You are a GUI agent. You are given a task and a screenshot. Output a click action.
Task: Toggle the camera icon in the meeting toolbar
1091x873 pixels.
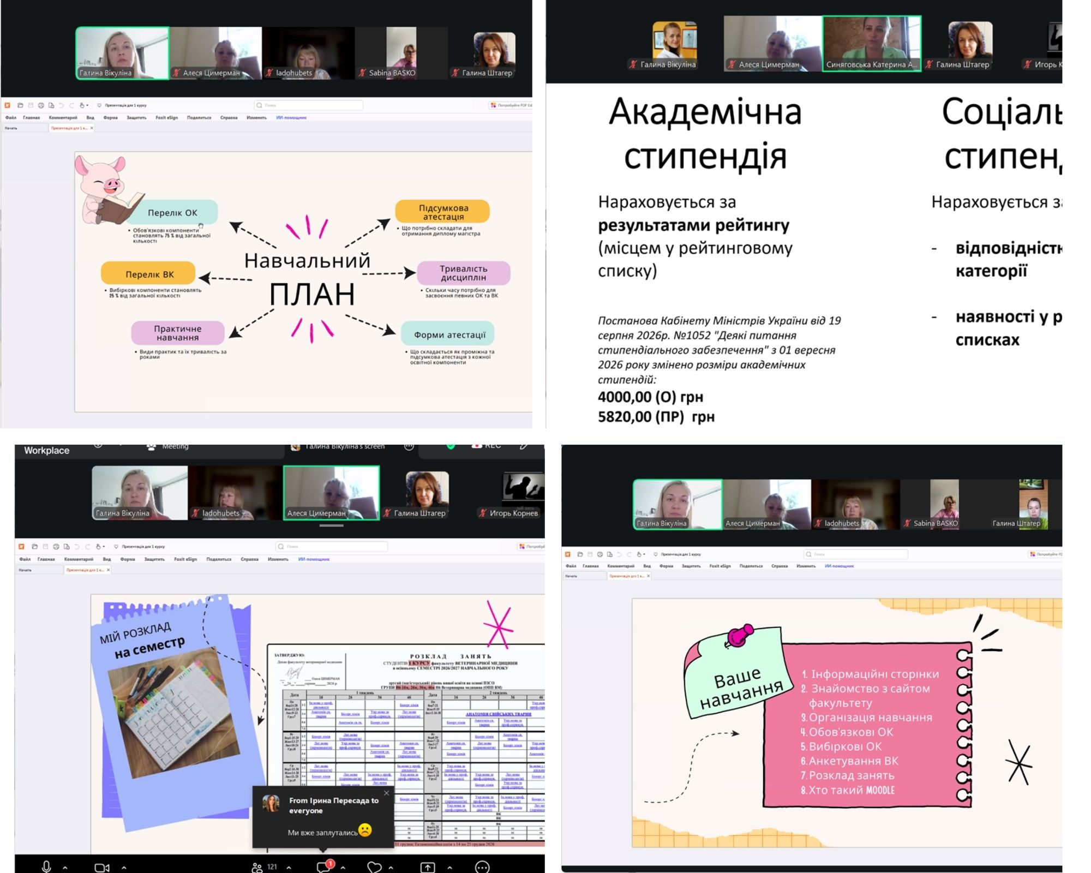pyautogui.click(x=102, y=867)
